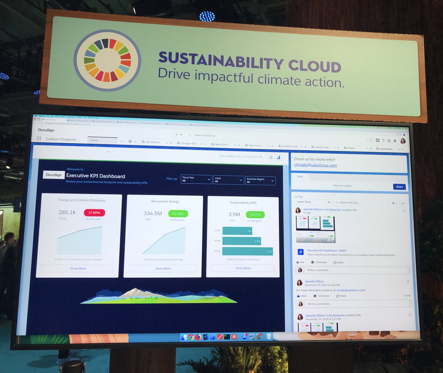
Task: Close the Chicago Data tab
Action: [205, 144]
